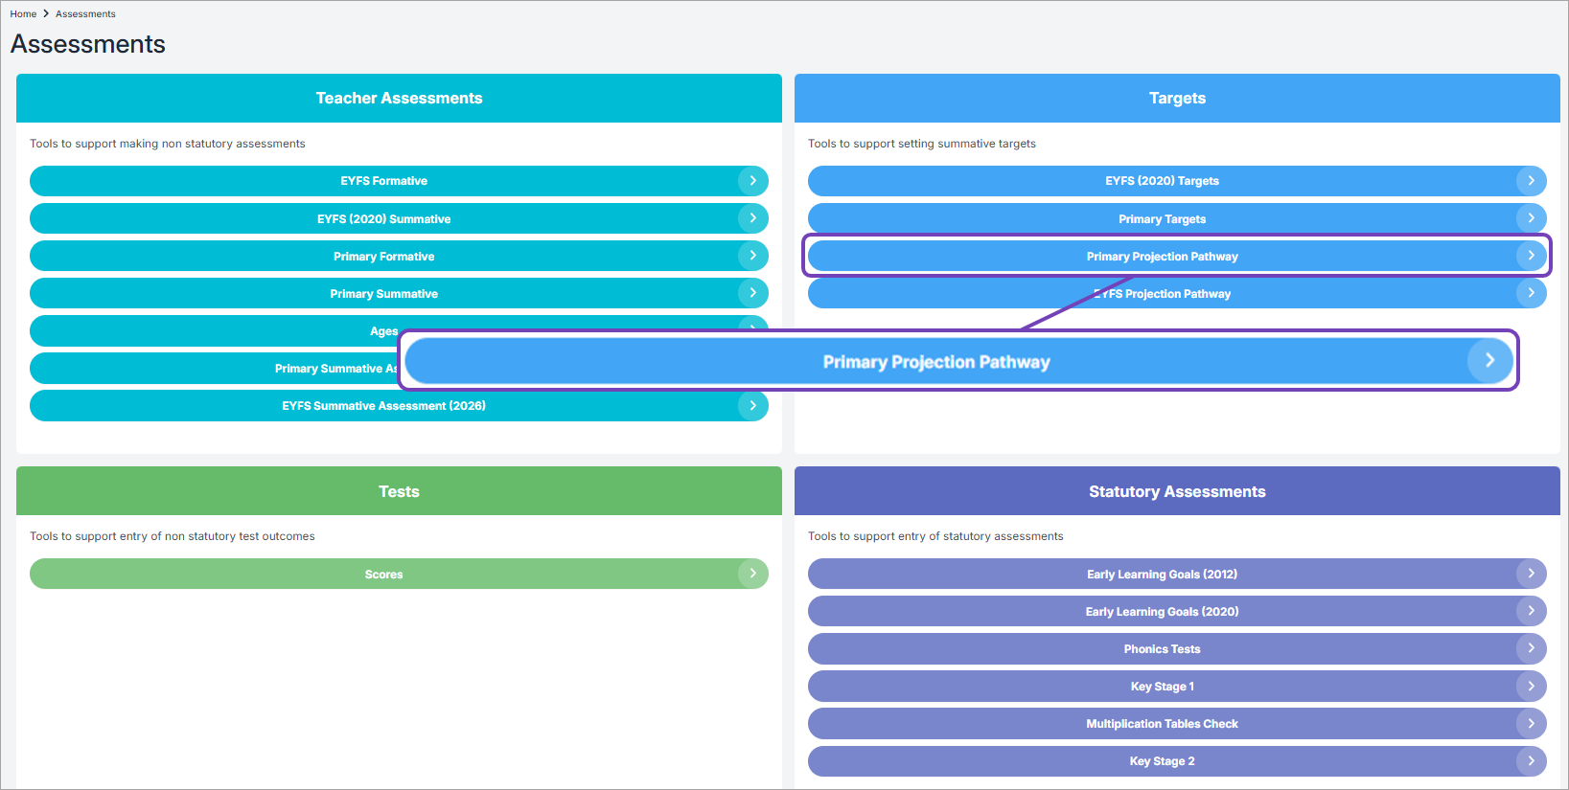1569x790 pixels.
Task: Open Early Learning Goals (2020)
Action: click(1162, 611)
